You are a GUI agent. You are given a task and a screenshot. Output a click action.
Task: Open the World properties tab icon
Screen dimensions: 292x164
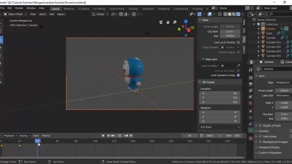(x=250, y=103)
